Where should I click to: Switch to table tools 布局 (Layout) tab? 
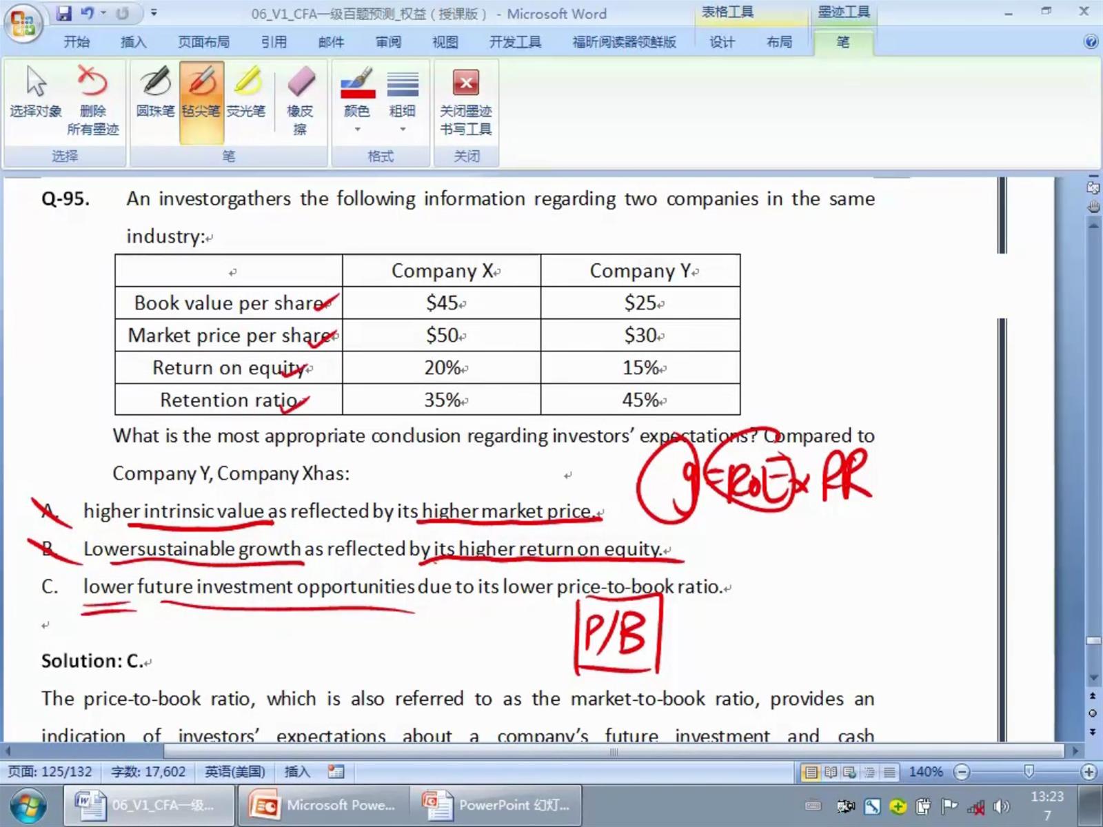coord(779,42)
